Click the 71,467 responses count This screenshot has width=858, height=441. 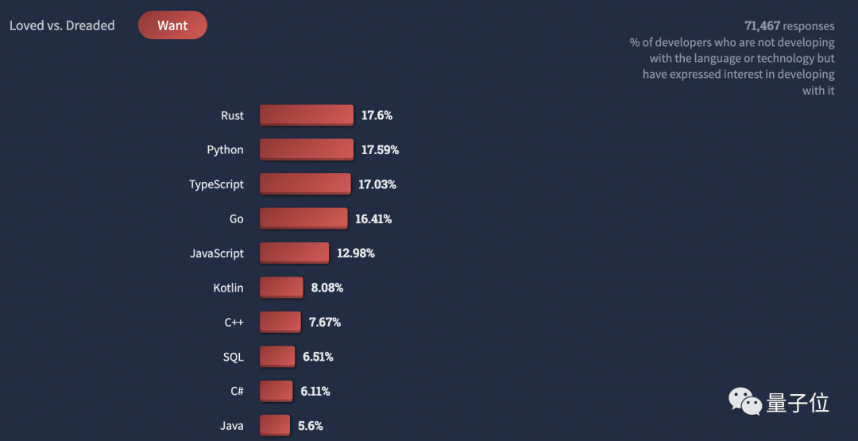pos(789,26)
